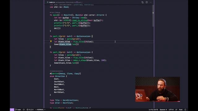Open the notifications bell icon
Viewport: 198px width, 111px height.
point(185,110)
